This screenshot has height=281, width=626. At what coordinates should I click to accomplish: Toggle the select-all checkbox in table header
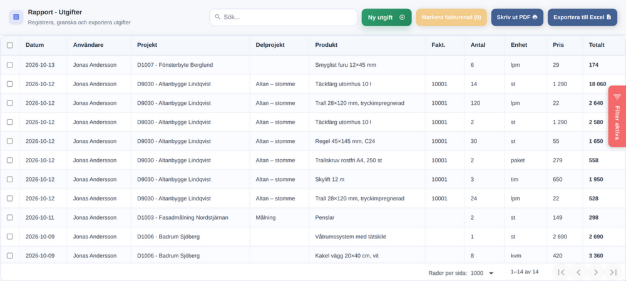click(x=9, y=46)
